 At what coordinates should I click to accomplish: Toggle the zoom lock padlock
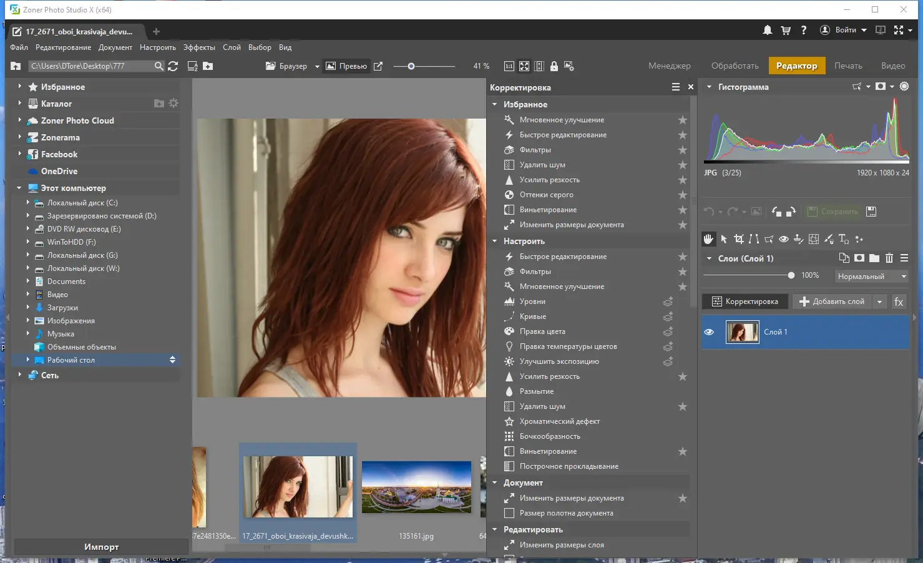pos(554,66)
